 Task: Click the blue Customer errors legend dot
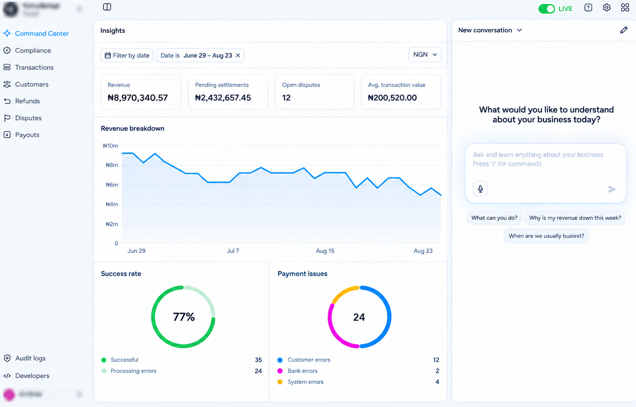click(280, 360)
